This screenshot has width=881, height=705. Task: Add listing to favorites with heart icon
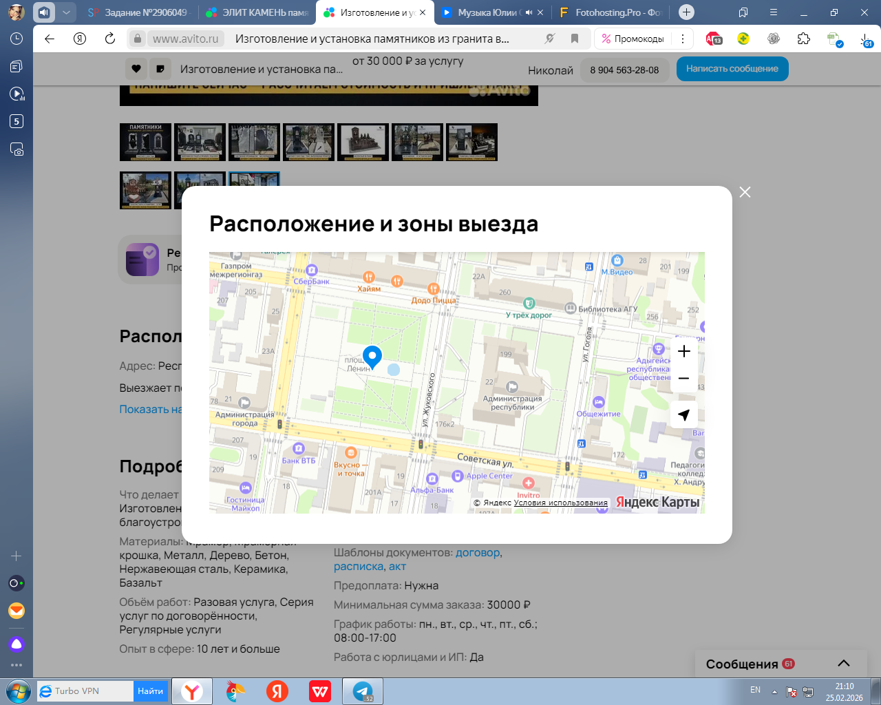[x=136, y=69]
